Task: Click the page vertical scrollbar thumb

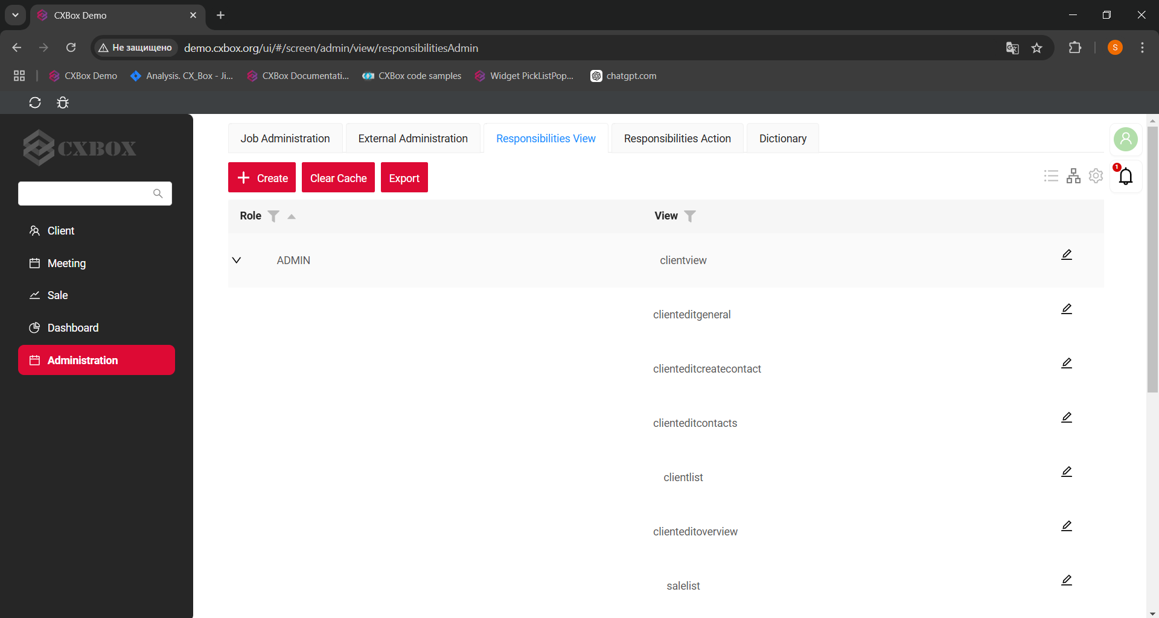Action: 1152,259
